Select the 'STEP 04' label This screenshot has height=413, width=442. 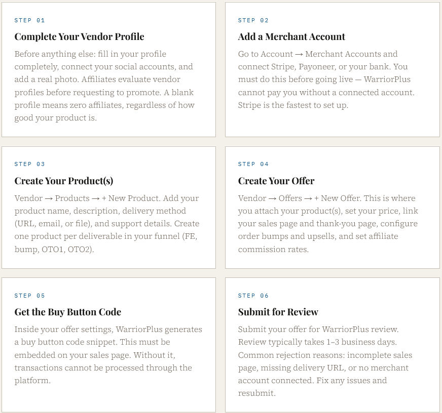click(x=253, y=164)
